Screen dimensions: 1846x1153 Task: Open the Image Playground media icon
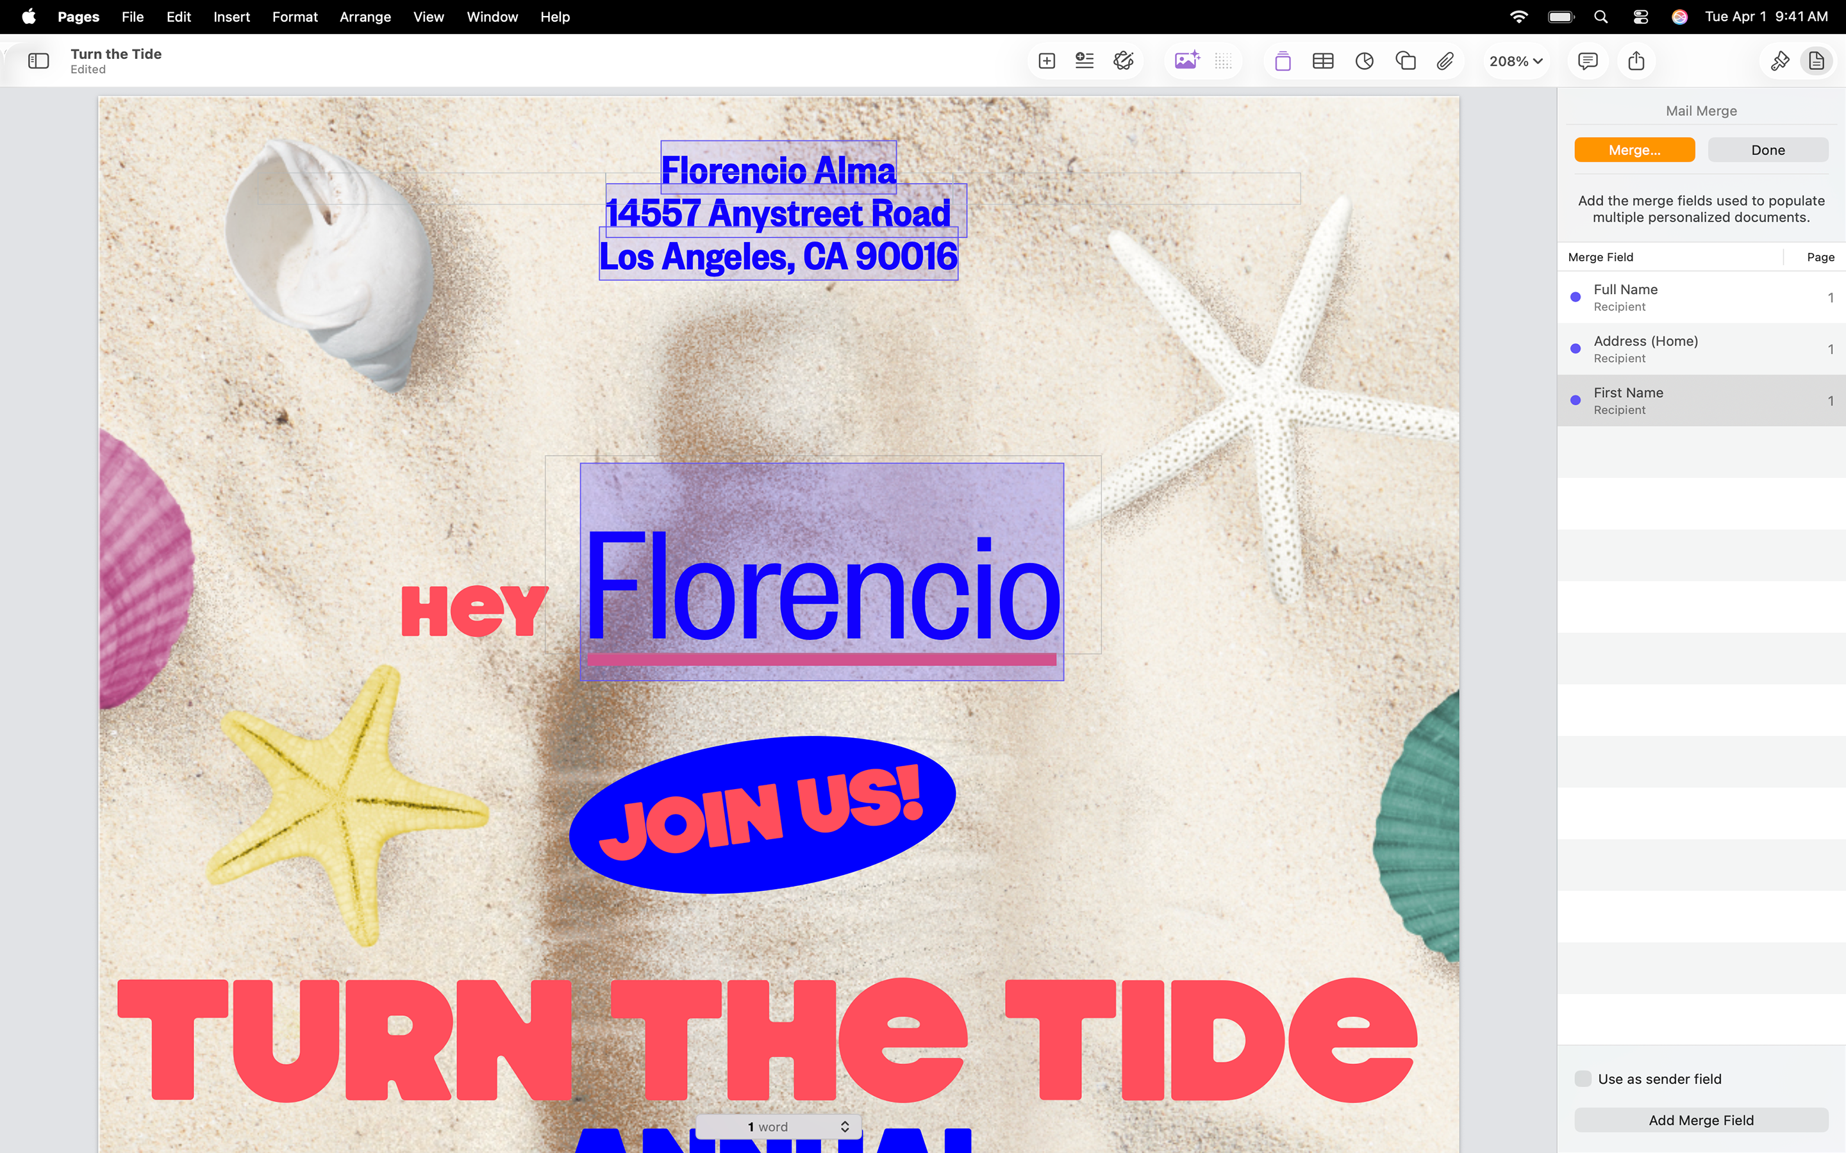[1187, 61]
